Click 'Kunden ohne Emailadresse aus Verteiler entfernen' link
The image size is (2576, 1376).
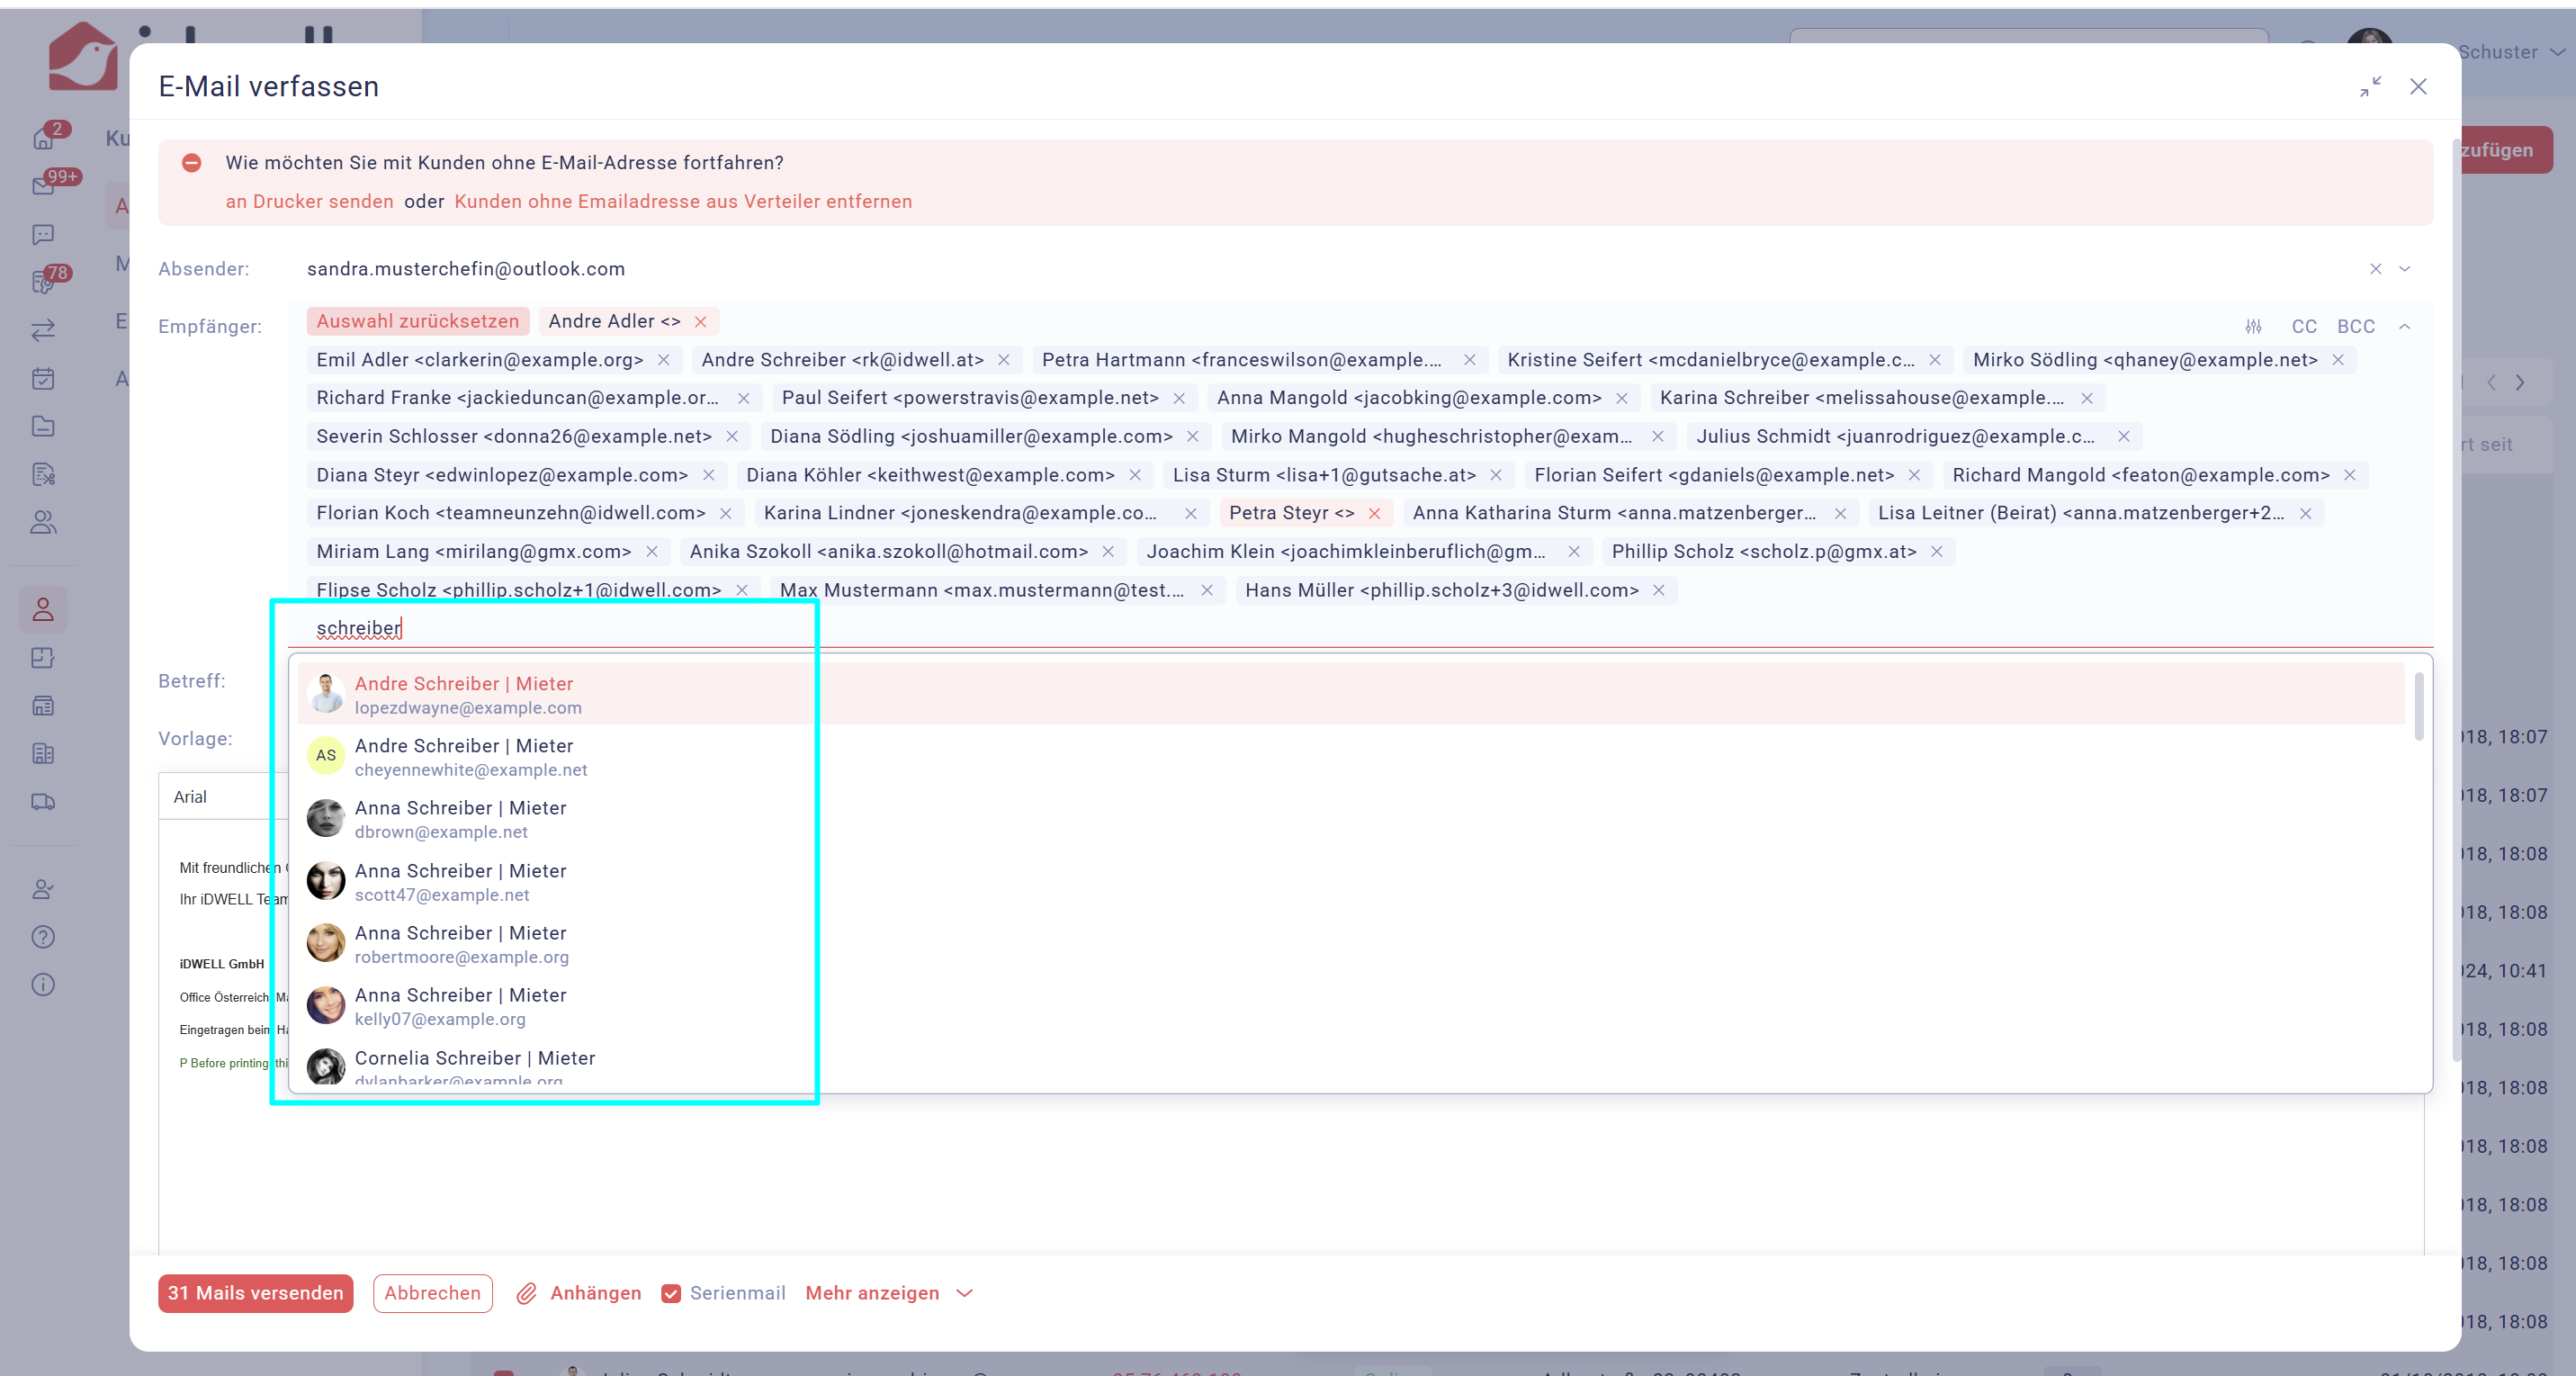[683, 202]
